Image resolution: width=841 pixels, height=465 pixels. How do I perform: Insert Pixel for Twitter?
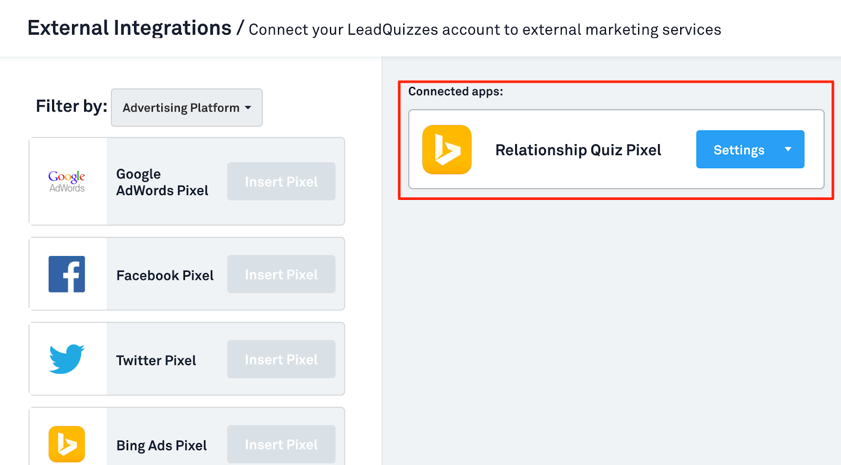click(281, 359)
